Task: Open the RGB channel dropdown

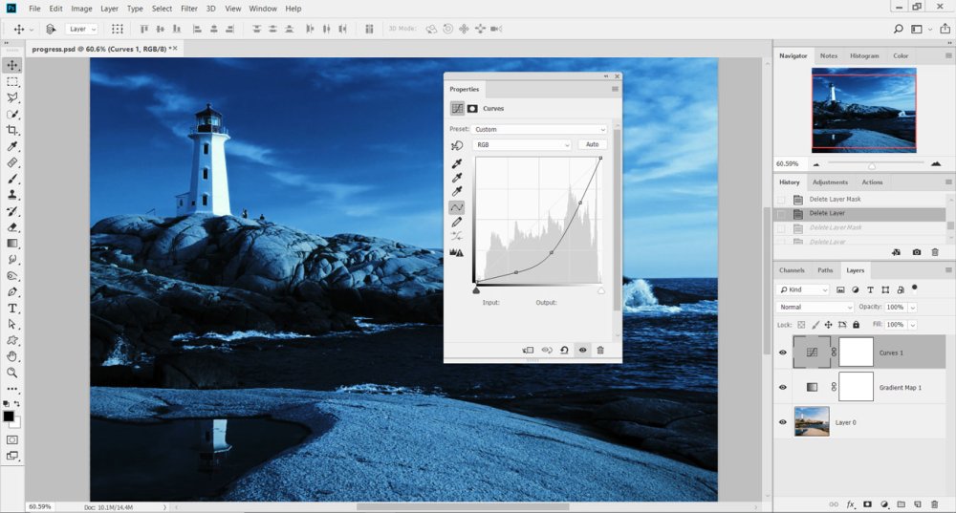Action: 523,144
